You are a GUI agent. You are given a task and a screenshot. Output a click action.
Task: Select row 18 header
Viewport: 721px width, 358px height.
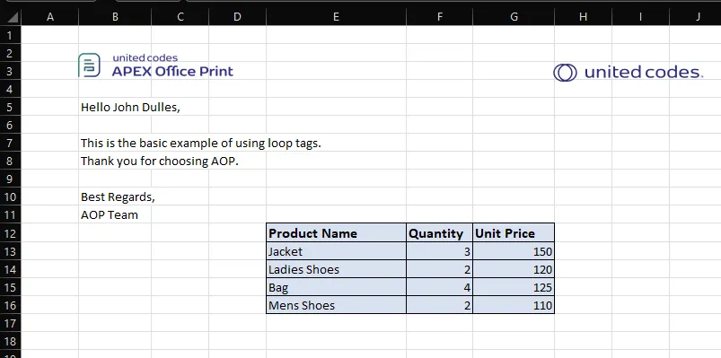[11, 341]
